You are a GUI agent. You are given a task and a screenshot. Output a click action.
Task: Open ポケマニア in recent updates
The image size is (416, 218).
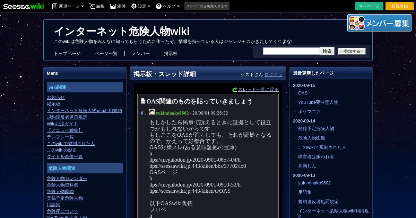(x=309, y=112)
